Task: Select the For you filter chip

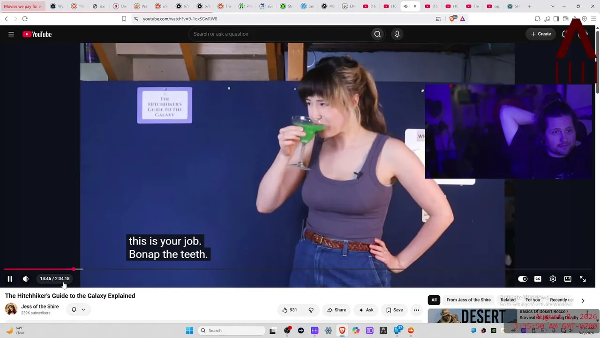Action: [x=532, y=300]
